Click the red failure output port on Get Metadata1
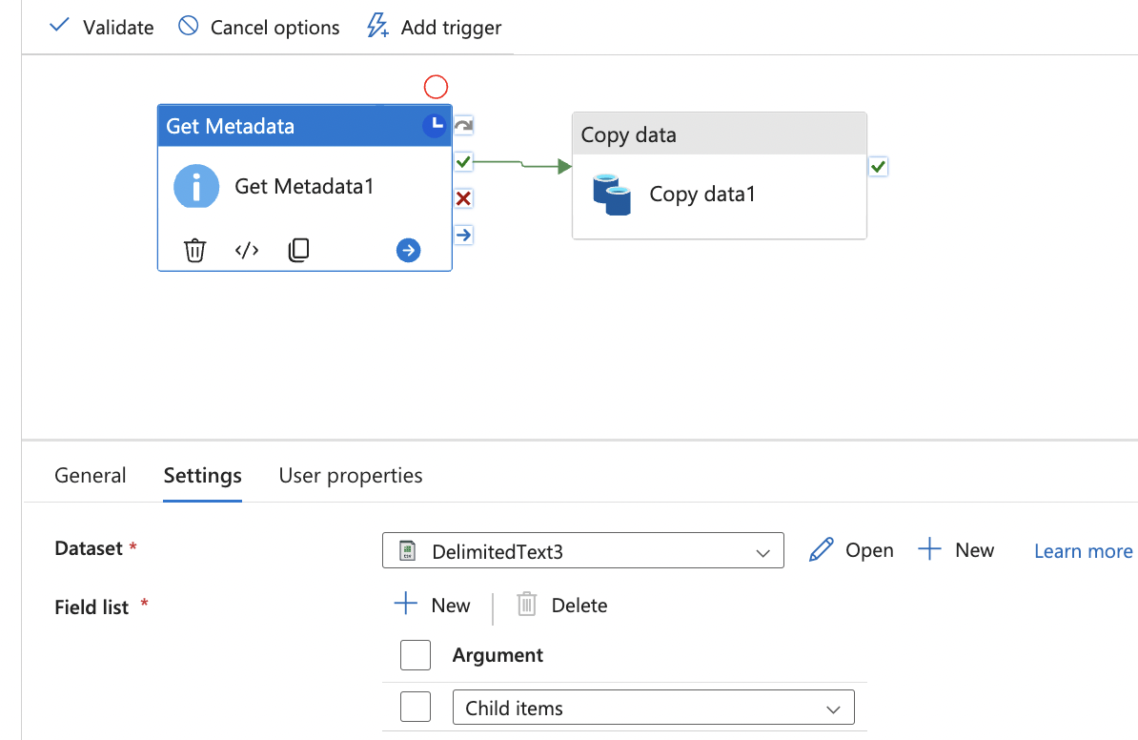Viewport: 1138px width, 740px height. 463,198
